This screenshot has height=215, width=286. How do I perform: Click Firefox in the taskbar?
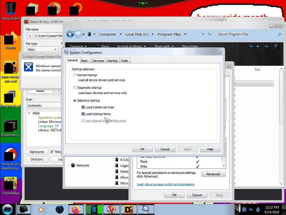click(x=76, y=209)
